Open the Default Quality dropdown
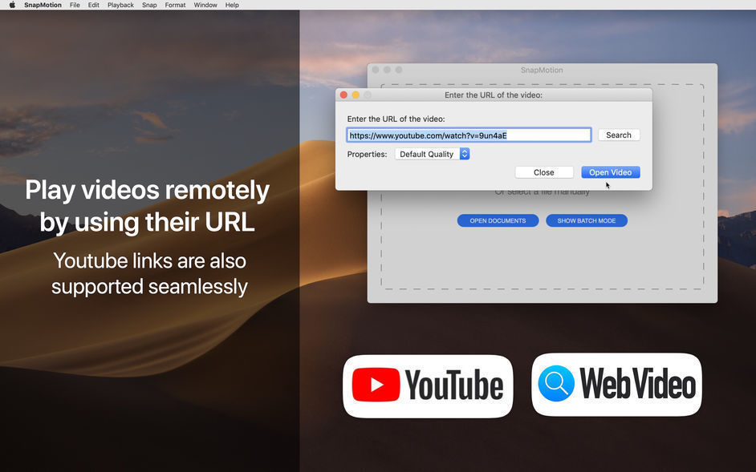Image resolution: width=756 pixels, height=472 pixels. (428, 153)
